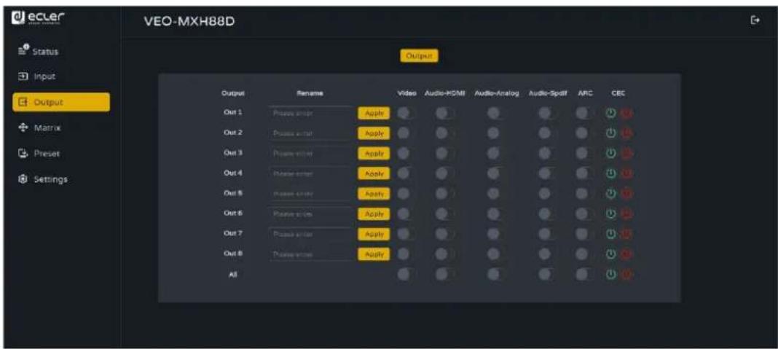Screen dimensions: 778x349
Task: Toggle Audio-HDMI for Out 3
Action: point(445,154)
